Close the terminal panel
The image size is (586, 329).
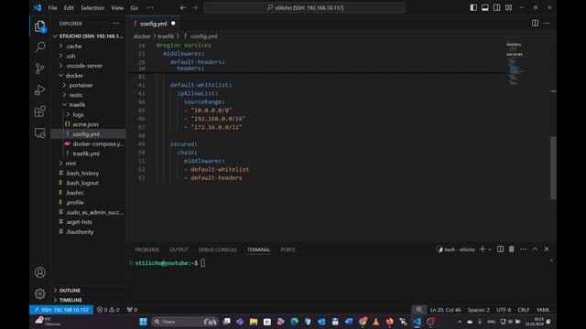547,249
